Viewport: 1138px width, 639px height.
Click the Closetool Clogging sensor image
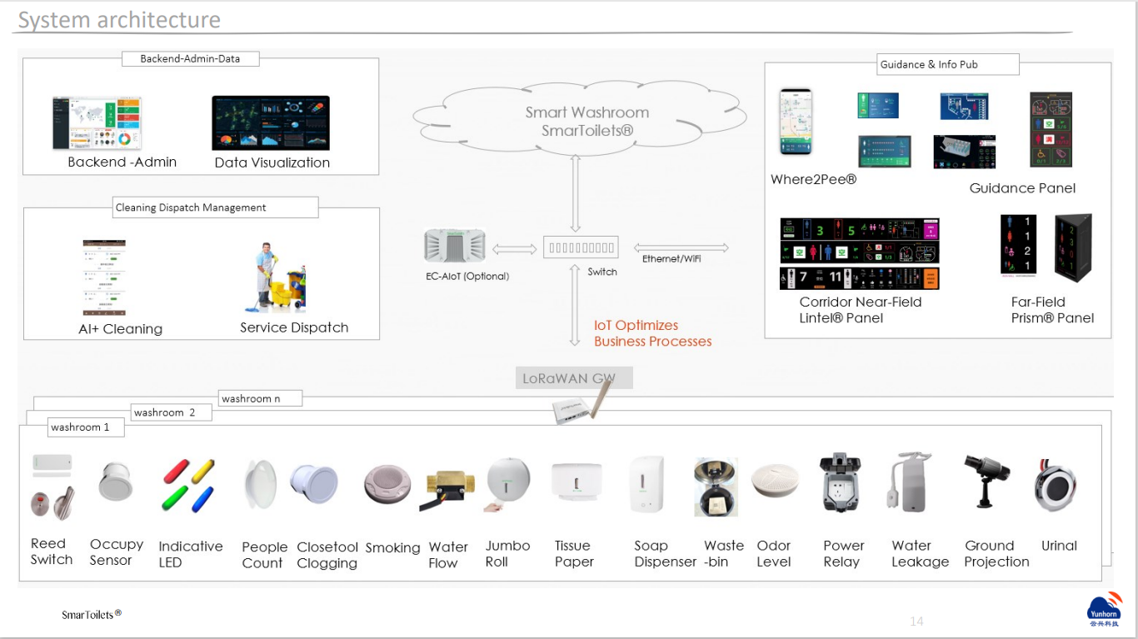point(314,484)
